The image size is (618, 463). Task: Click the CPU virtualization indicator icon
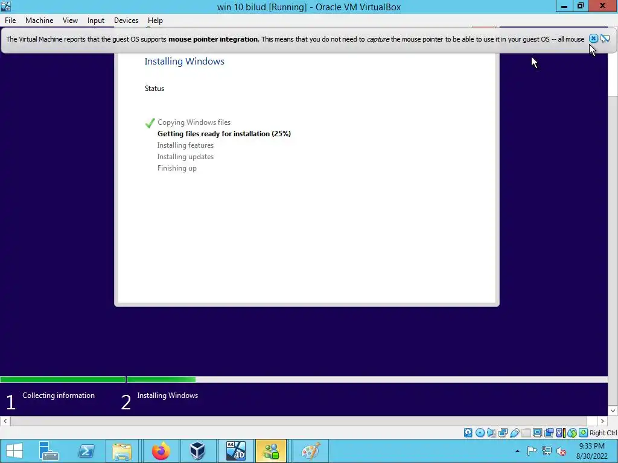[x=561, y=433]
